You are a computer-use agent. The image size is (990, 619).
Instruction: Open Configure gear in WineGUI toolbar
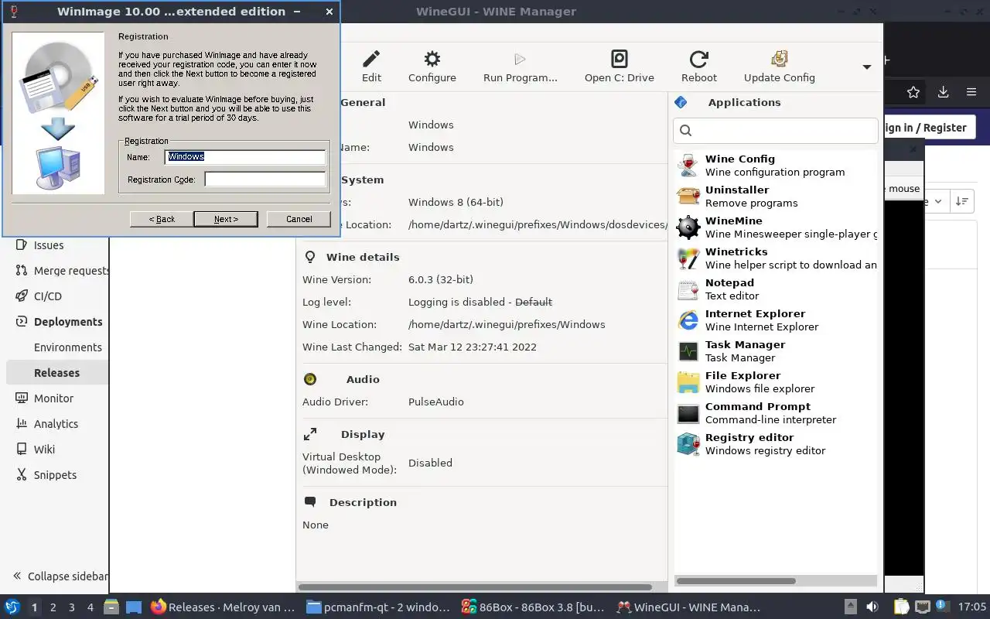point(432,60)
